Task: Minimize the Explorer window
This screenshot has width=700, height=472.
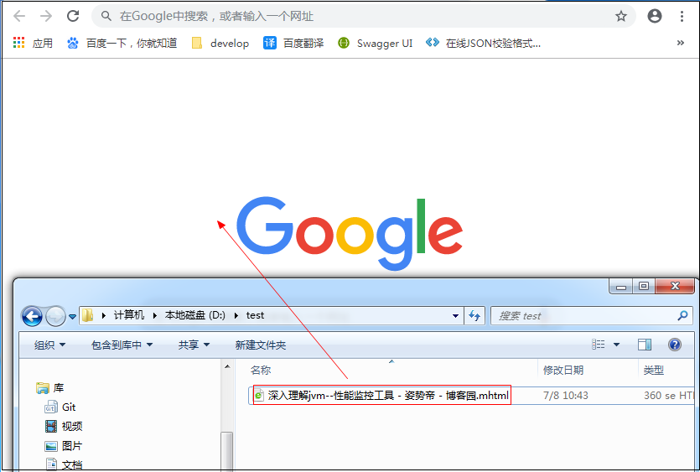Action: (x=620, y=286)
